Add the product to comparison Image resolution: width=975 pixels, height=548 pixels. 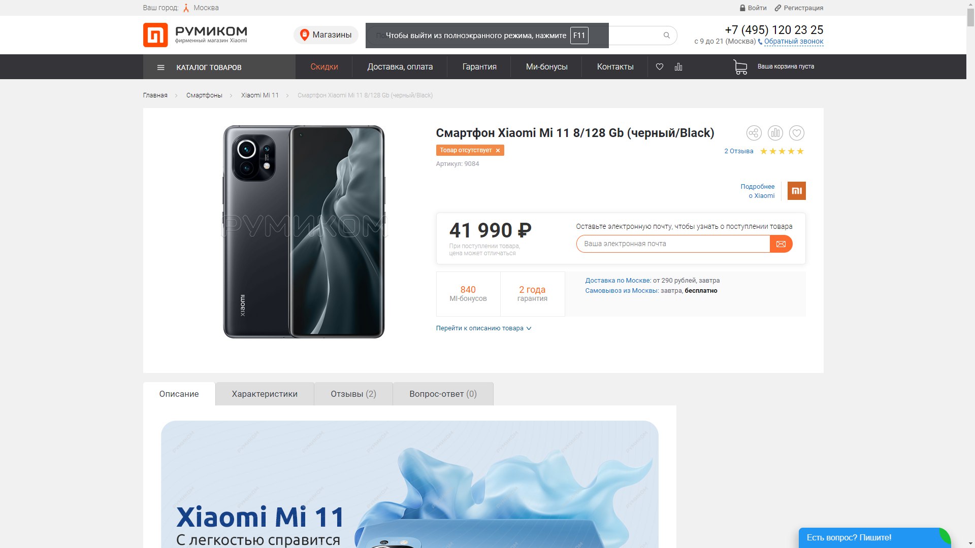click(775, 133)
